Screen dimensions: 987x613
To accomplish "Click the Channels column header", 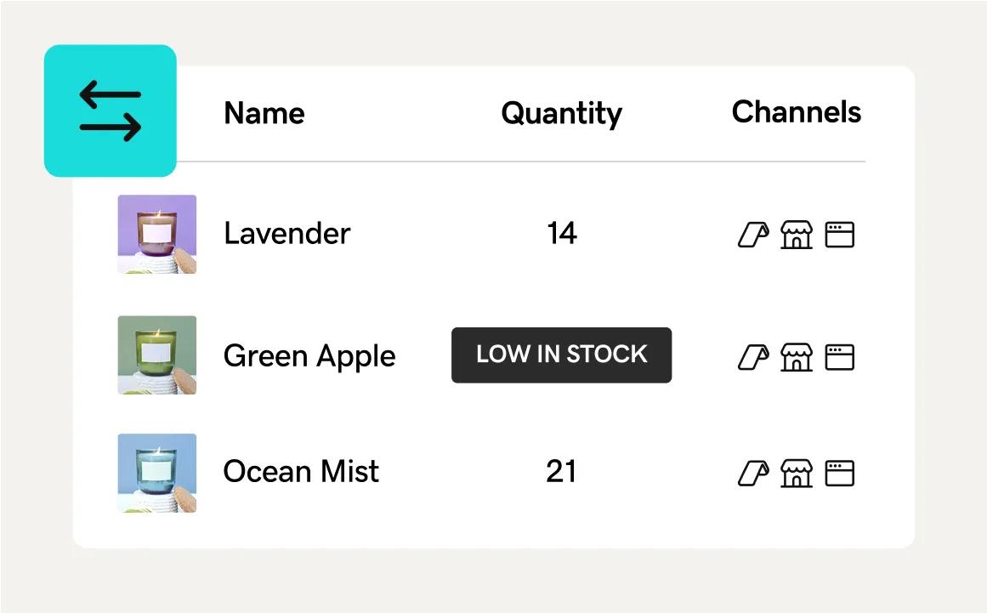I will (x=797, y=112).
